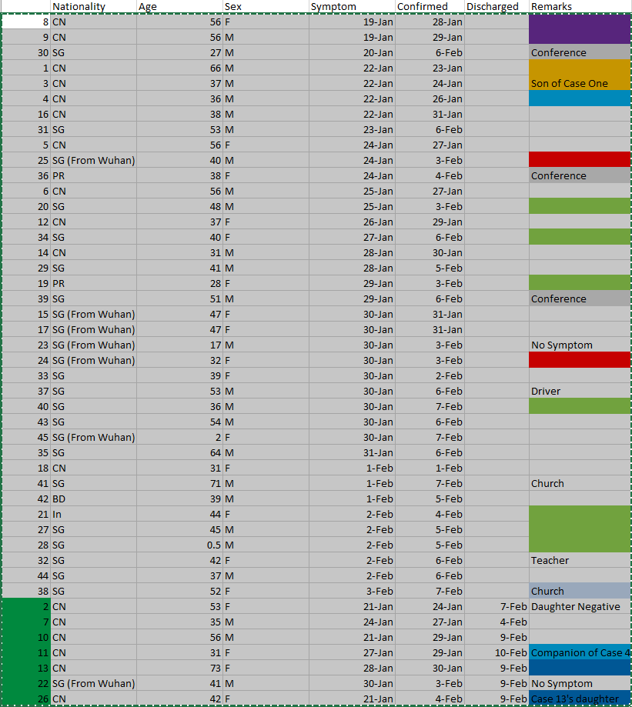Viewport: 632px width, 707px height.
Task: Select the "Companion of Case 4" cell
Action: (580, 652)
